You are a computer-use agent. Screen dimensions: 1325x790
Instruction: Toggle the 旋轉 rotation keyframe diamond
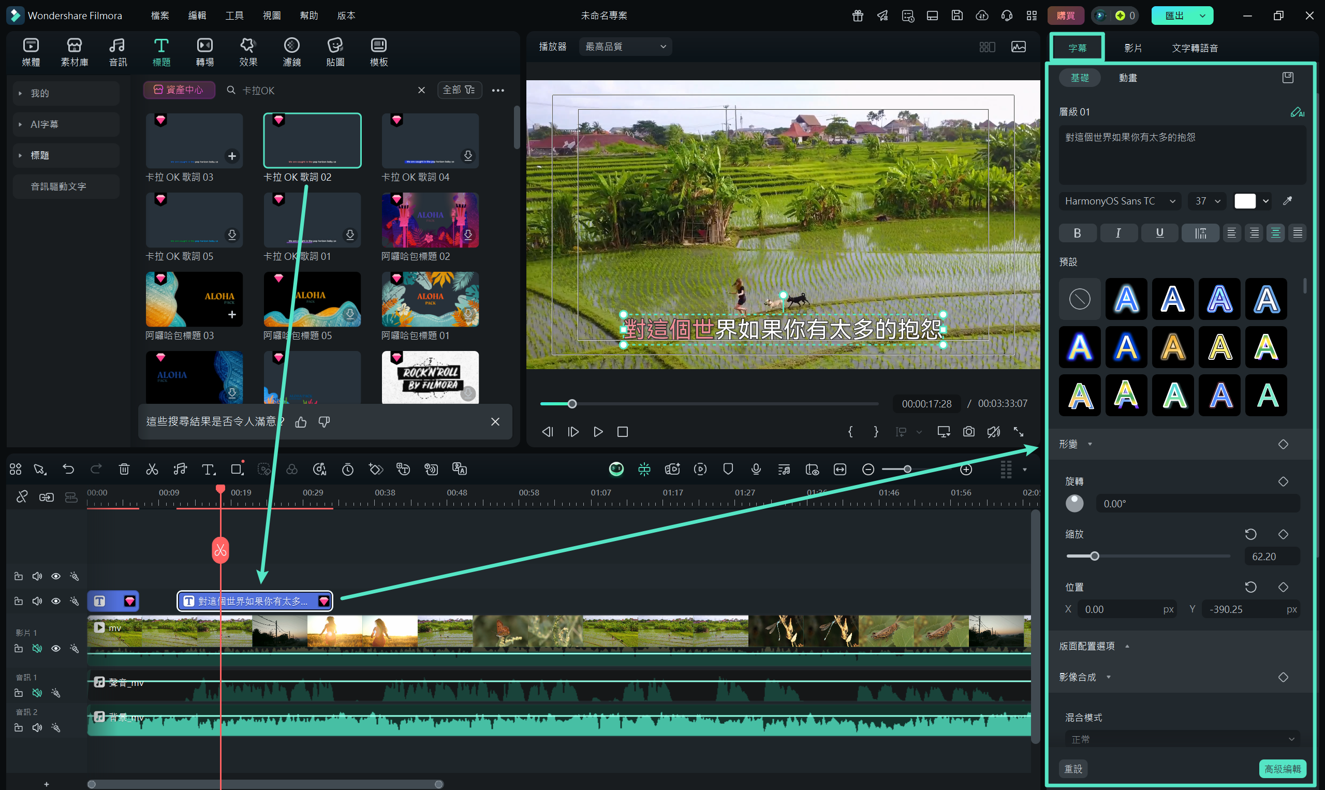(1284, 482)
